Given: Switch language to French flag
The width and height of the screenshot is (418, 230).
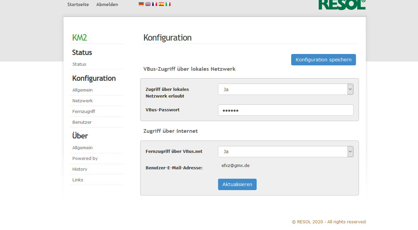Looking at the screenshot, I should click(x=155, y=4).
